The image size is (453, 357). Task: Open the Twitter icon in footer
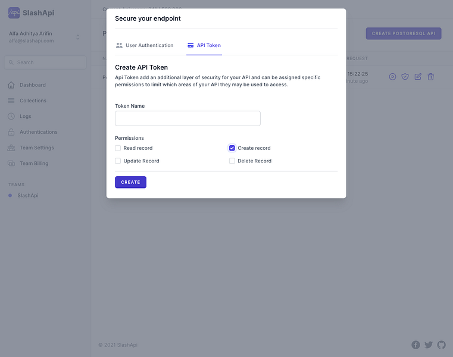(x=429, y=345)
